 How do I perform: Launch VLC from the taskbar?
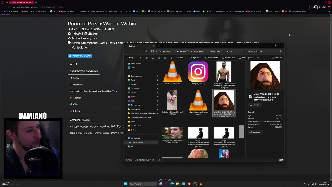click(201, 184)
